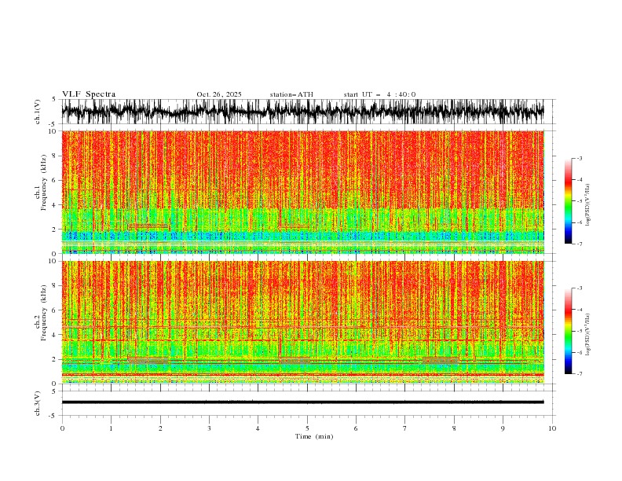The height and width of the screenshot is (481, 622).
Task: Click the "VLF Spectra" title text
Action: coord(89,94)
